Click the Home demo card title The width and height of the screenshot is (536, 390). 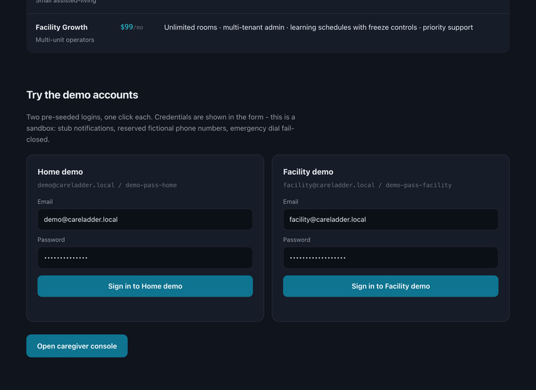click(60, 172)
